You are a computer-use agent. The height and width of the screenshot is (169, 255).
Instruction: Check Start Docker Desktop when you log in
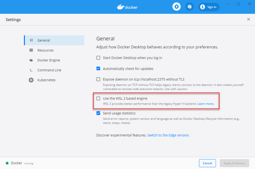tap(98, 58)
